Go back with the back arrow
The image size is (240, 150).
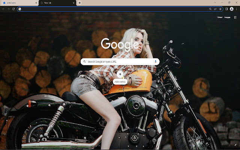(3, 9)
